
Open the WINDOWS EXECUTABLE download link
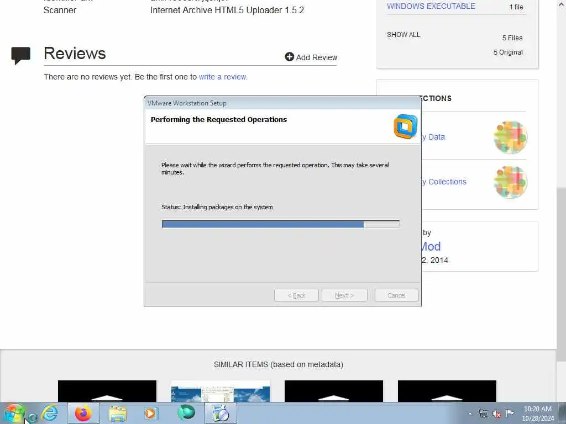(431, 6)
